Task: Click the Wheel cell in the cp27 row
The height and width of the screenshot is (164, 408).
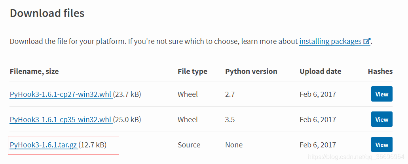Action: (188, 94)
